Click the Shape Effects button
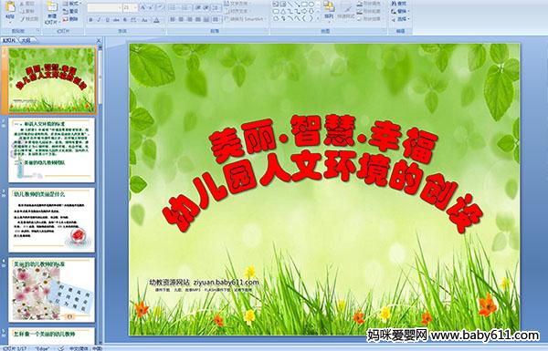Screen dimensions: 548x351 pos(371,19)
